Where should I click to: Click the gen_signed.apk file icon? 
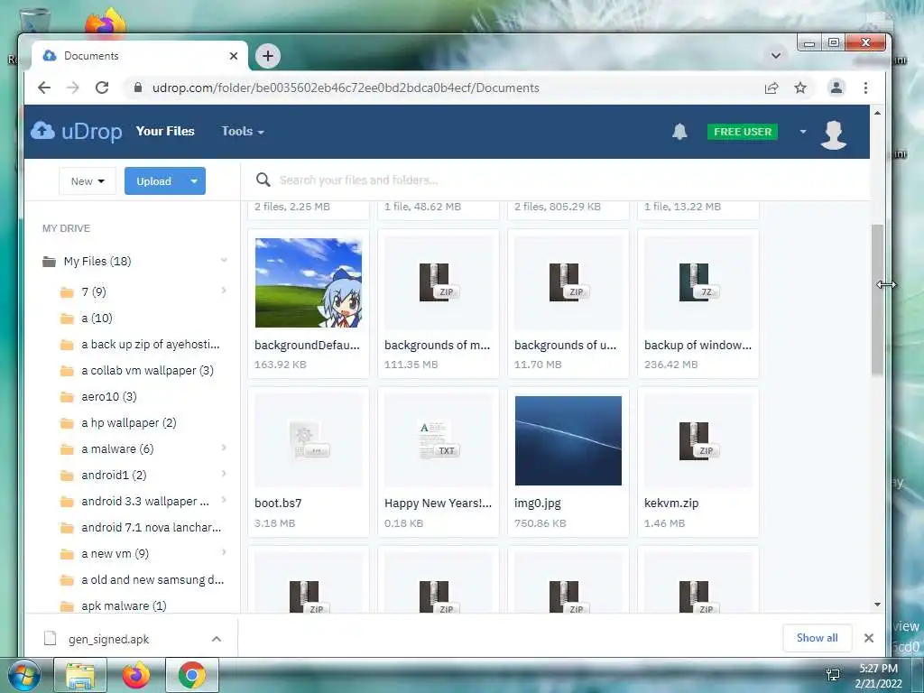click(x=51, y=639)
